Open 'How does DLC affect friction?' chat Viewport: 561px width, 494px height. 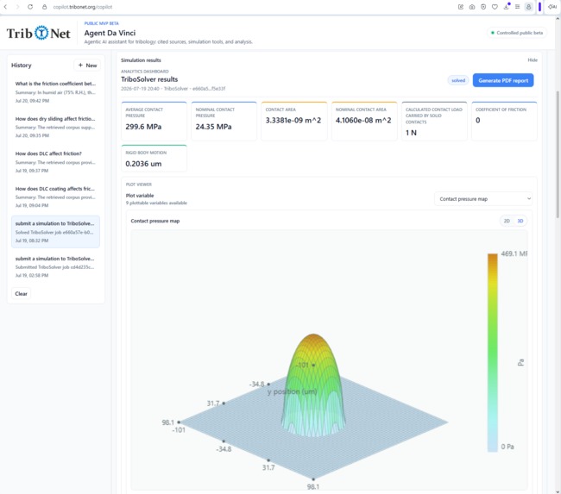[x=55, y=162]
